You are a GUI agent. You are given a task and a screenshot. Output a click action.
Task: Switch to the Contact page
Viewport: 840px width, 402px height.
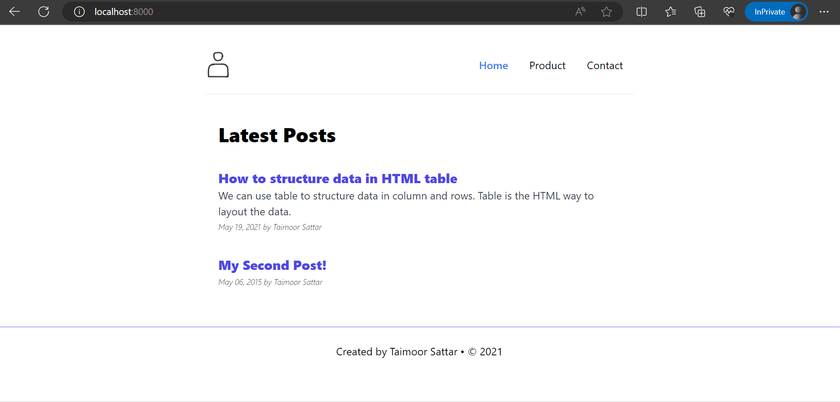[x=605, y=65]
